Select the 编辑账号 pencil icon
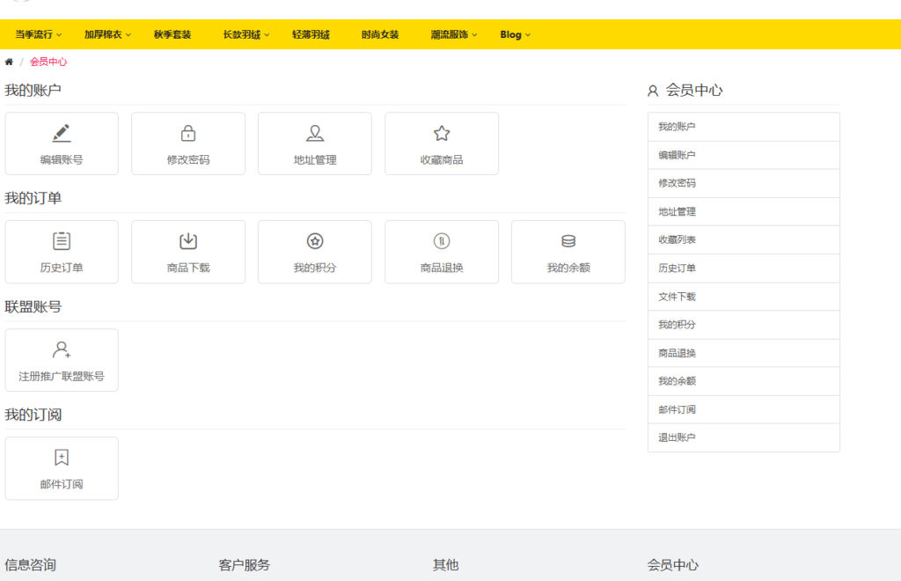 [61, 134]
